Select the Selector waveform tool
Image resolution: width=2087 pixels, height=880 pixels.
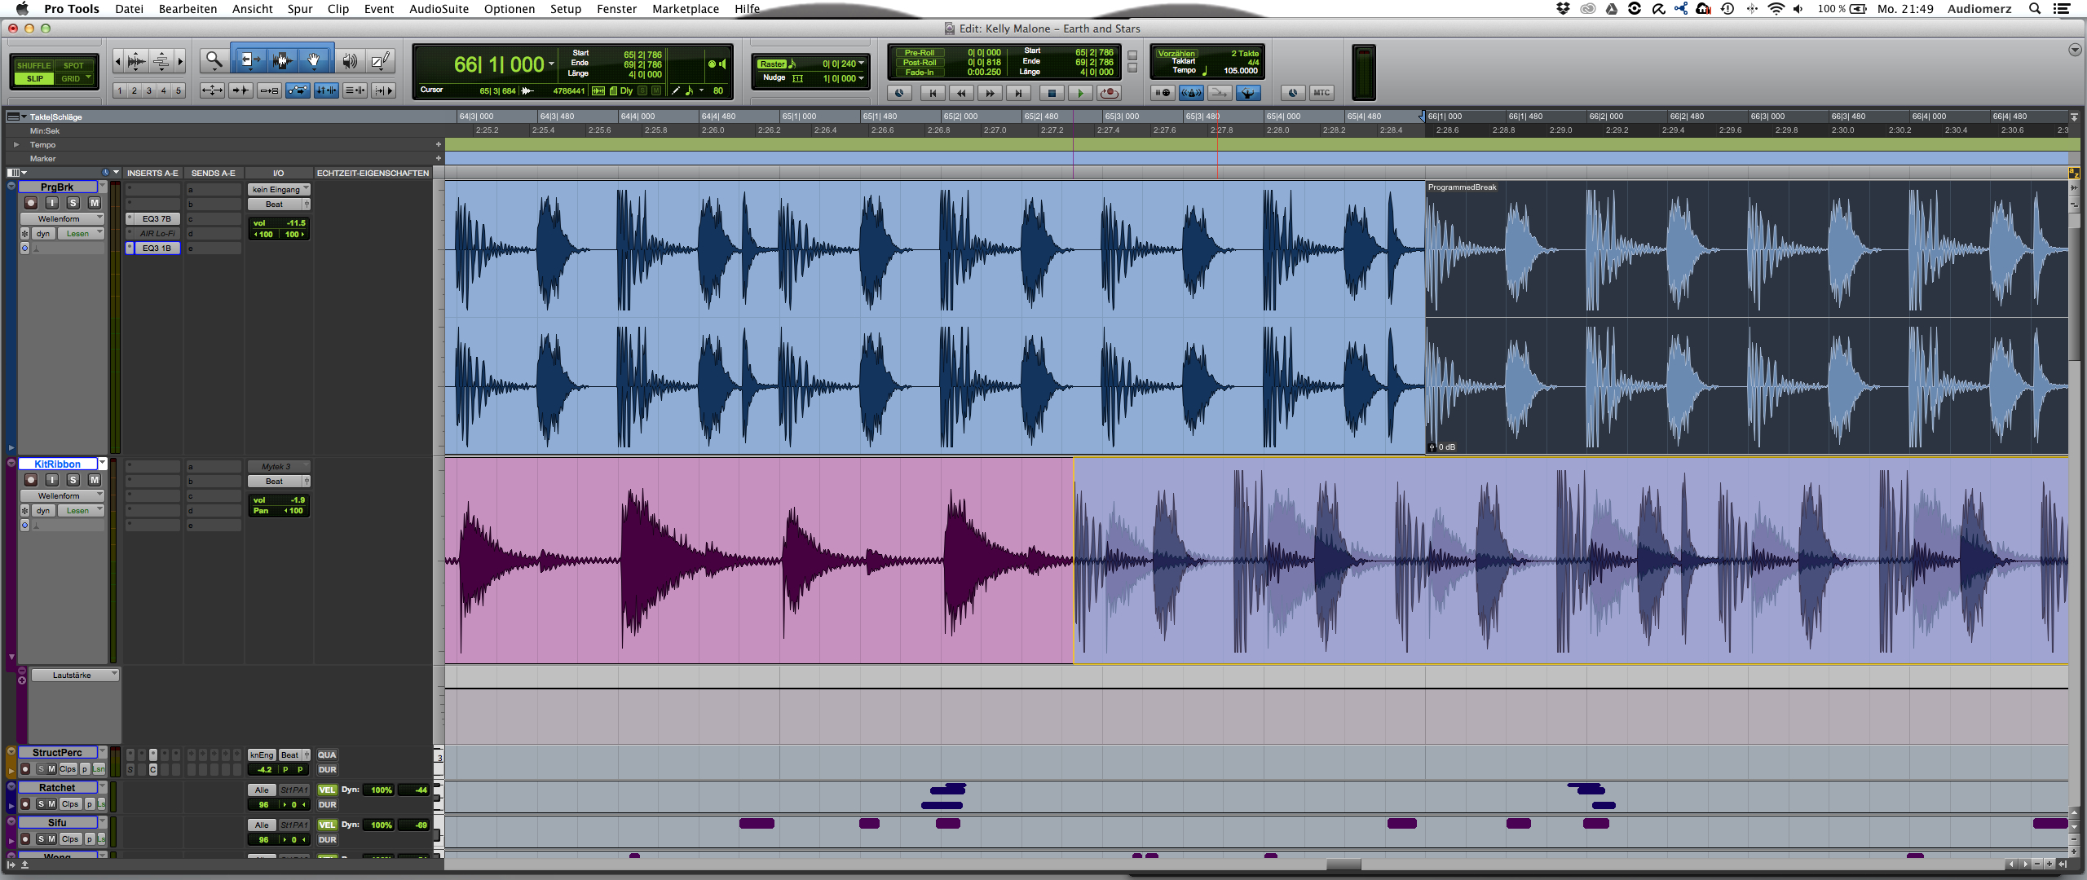point(282,60)
